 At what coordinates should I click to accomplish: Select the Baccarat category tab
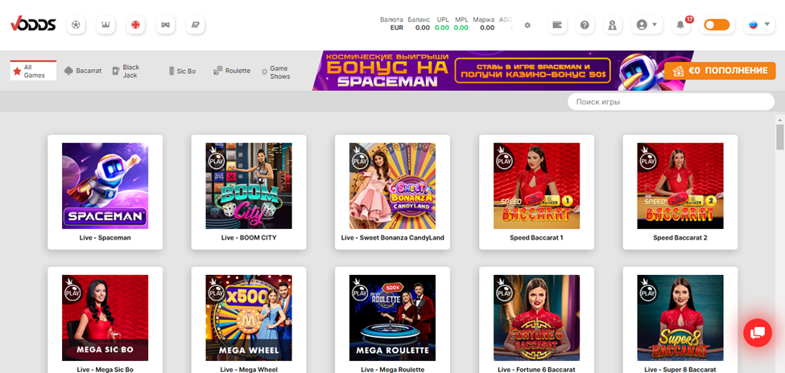(83, 71)
